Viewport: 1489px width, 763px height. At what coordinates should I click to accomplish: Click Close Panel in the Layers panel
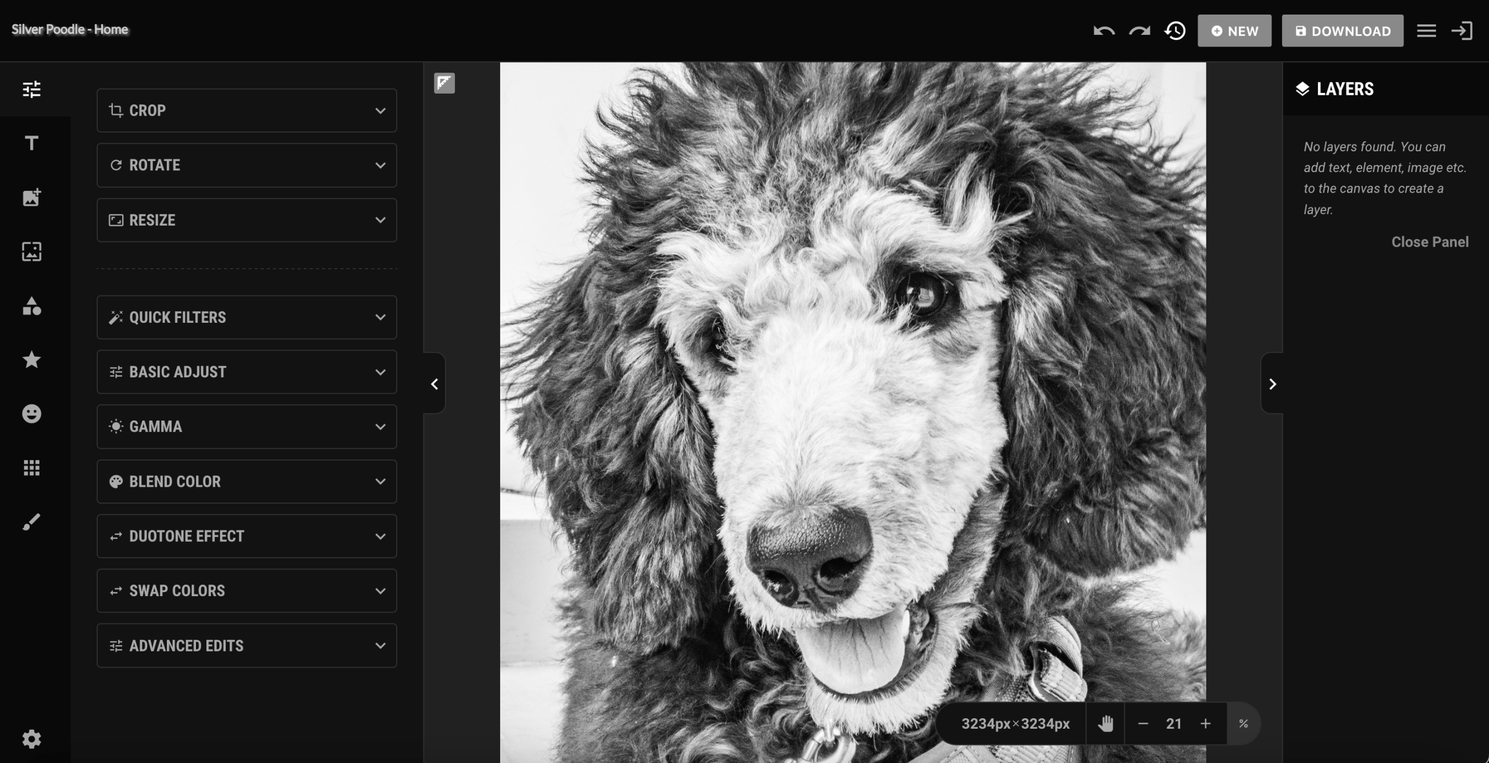coord(1430,241)
